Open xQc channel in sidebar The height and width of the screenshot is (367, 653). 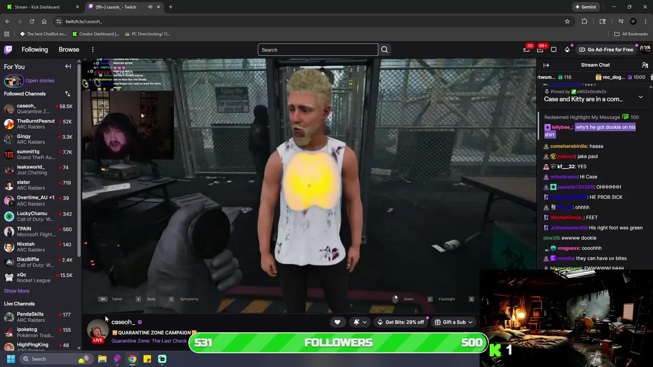pyautogui.click(x=38, y=277)
